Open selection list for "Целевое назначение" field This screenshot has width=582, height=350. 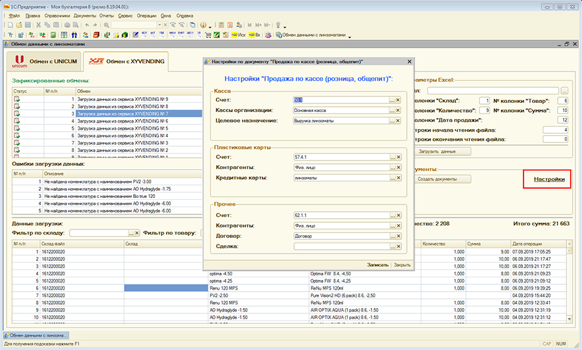[392, 121]
